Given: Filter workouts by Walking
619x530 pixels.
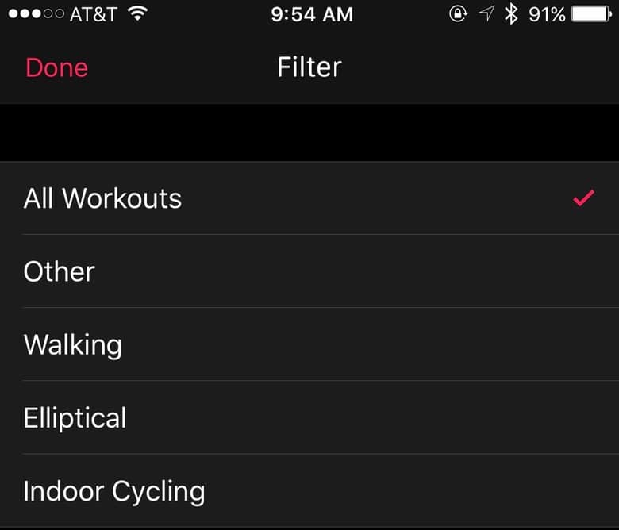Looking at the screenshot, I should click(73, 344).
